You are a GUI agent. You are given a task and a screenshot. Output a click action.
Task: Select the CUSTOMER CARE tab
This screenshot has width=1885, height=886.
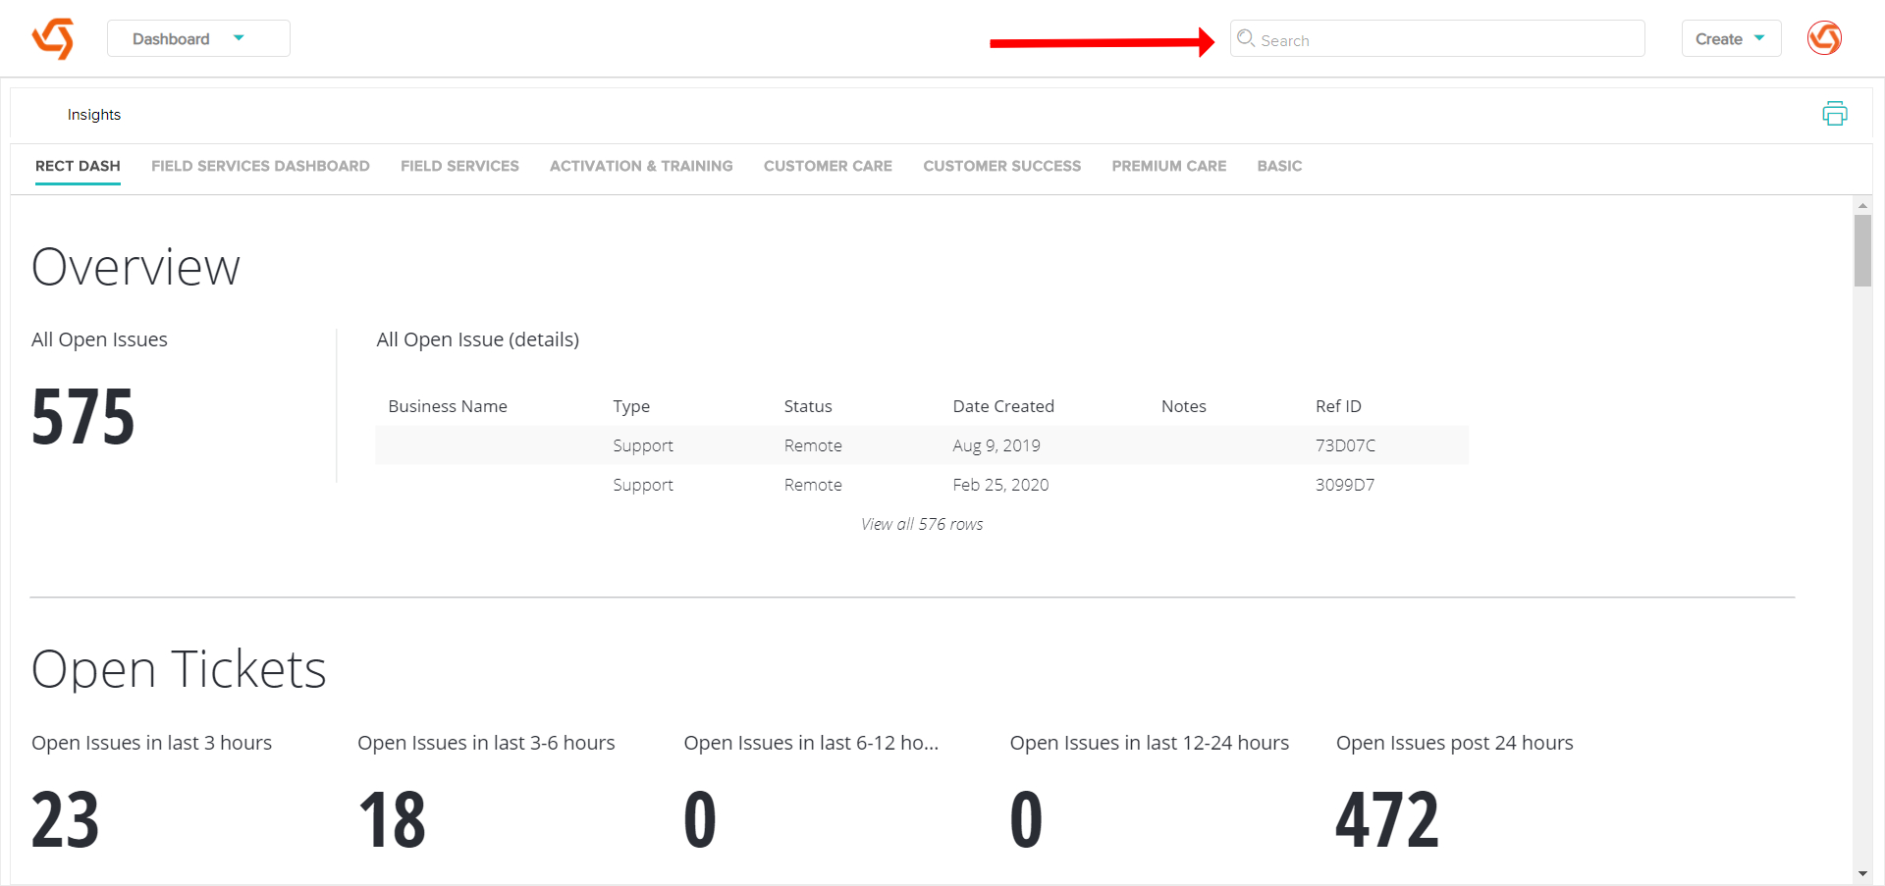pyautogui.click(x=828, y=166)
